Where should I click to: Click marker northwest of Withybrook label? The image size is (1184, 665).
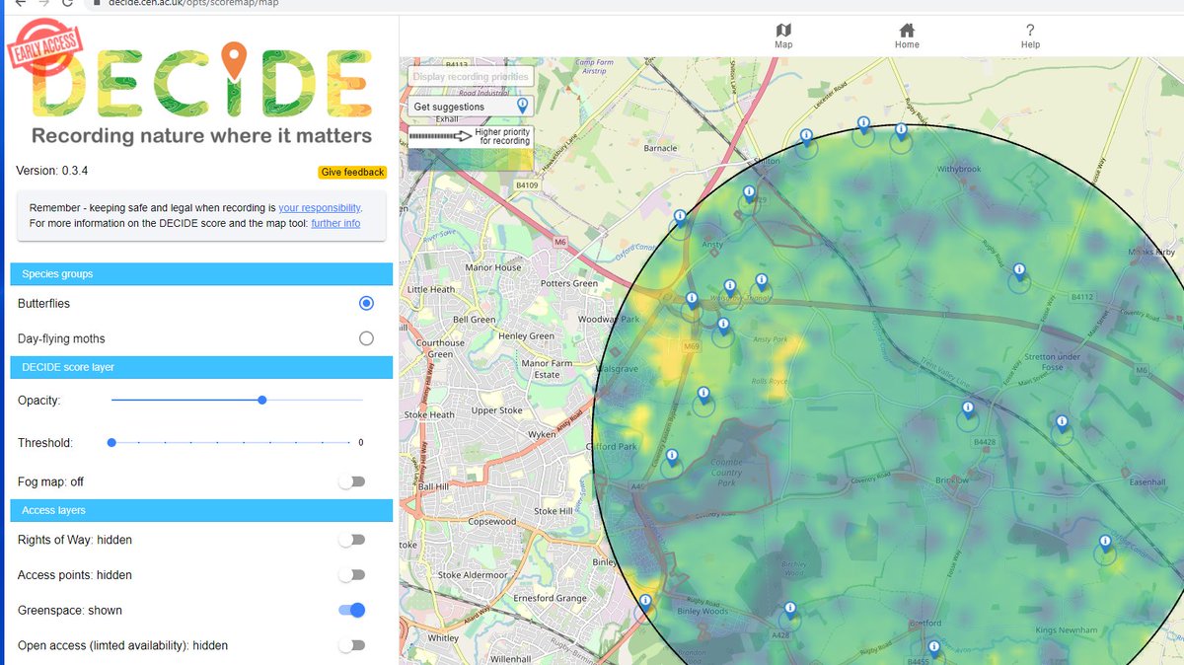tap(901, 133)
